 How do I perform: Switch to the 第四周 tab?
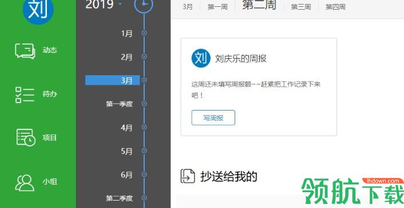point(335,7)
